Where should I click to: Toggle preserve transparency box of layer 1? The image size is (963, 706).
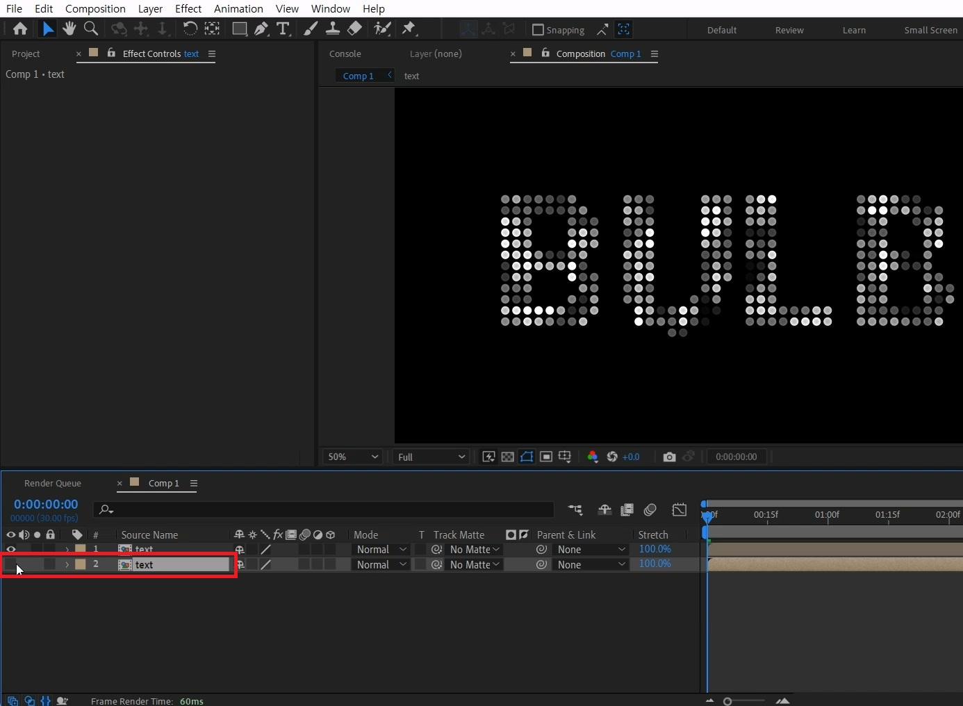pyautogui.click(x=420, y=549)
